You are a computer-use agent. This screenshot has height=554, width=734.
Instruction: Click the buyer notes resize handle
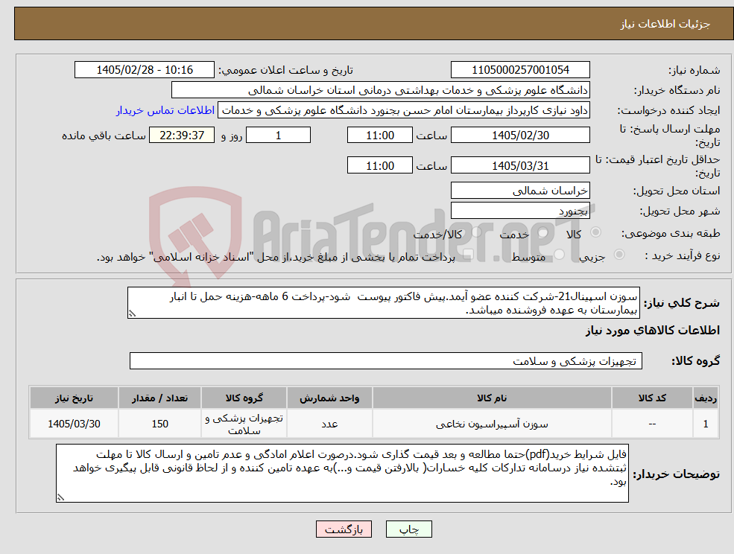60,498
